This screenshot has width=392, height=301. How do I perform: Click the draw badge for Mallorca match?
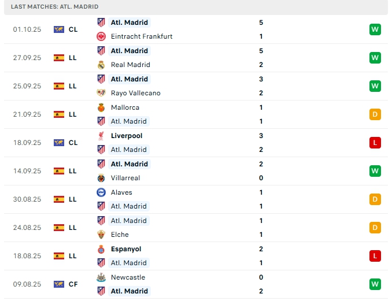point(375,114)
